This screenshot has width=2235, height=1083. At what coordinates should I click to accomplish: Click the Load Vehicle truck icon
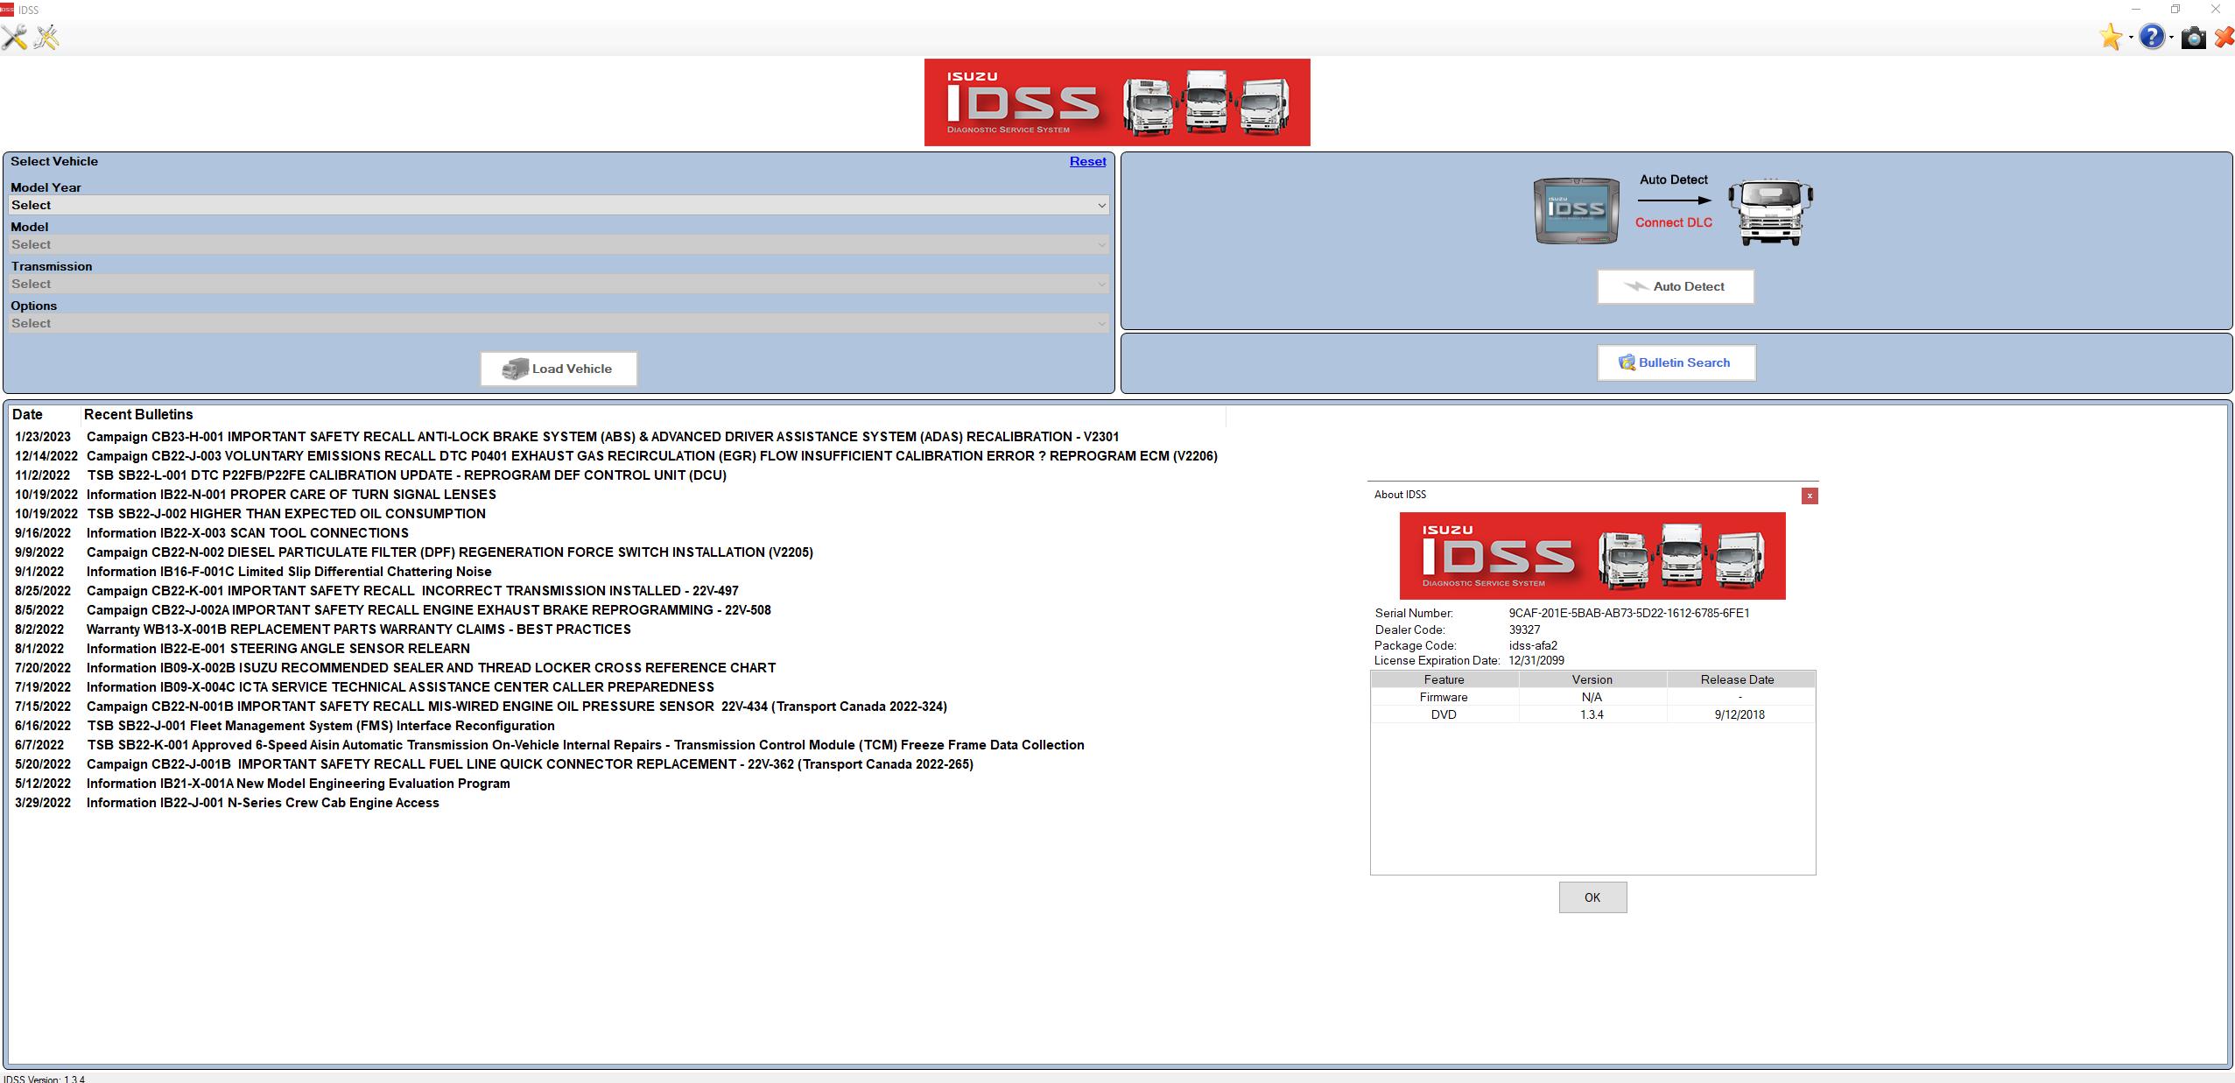(516, 368)
